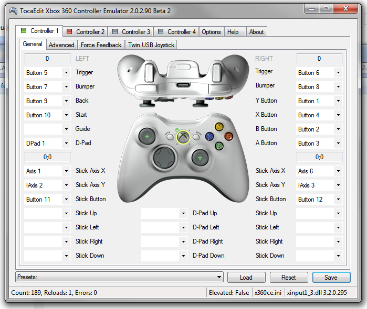Open the left Bumper dropdown showing Button 7

(x=47, y=86)
